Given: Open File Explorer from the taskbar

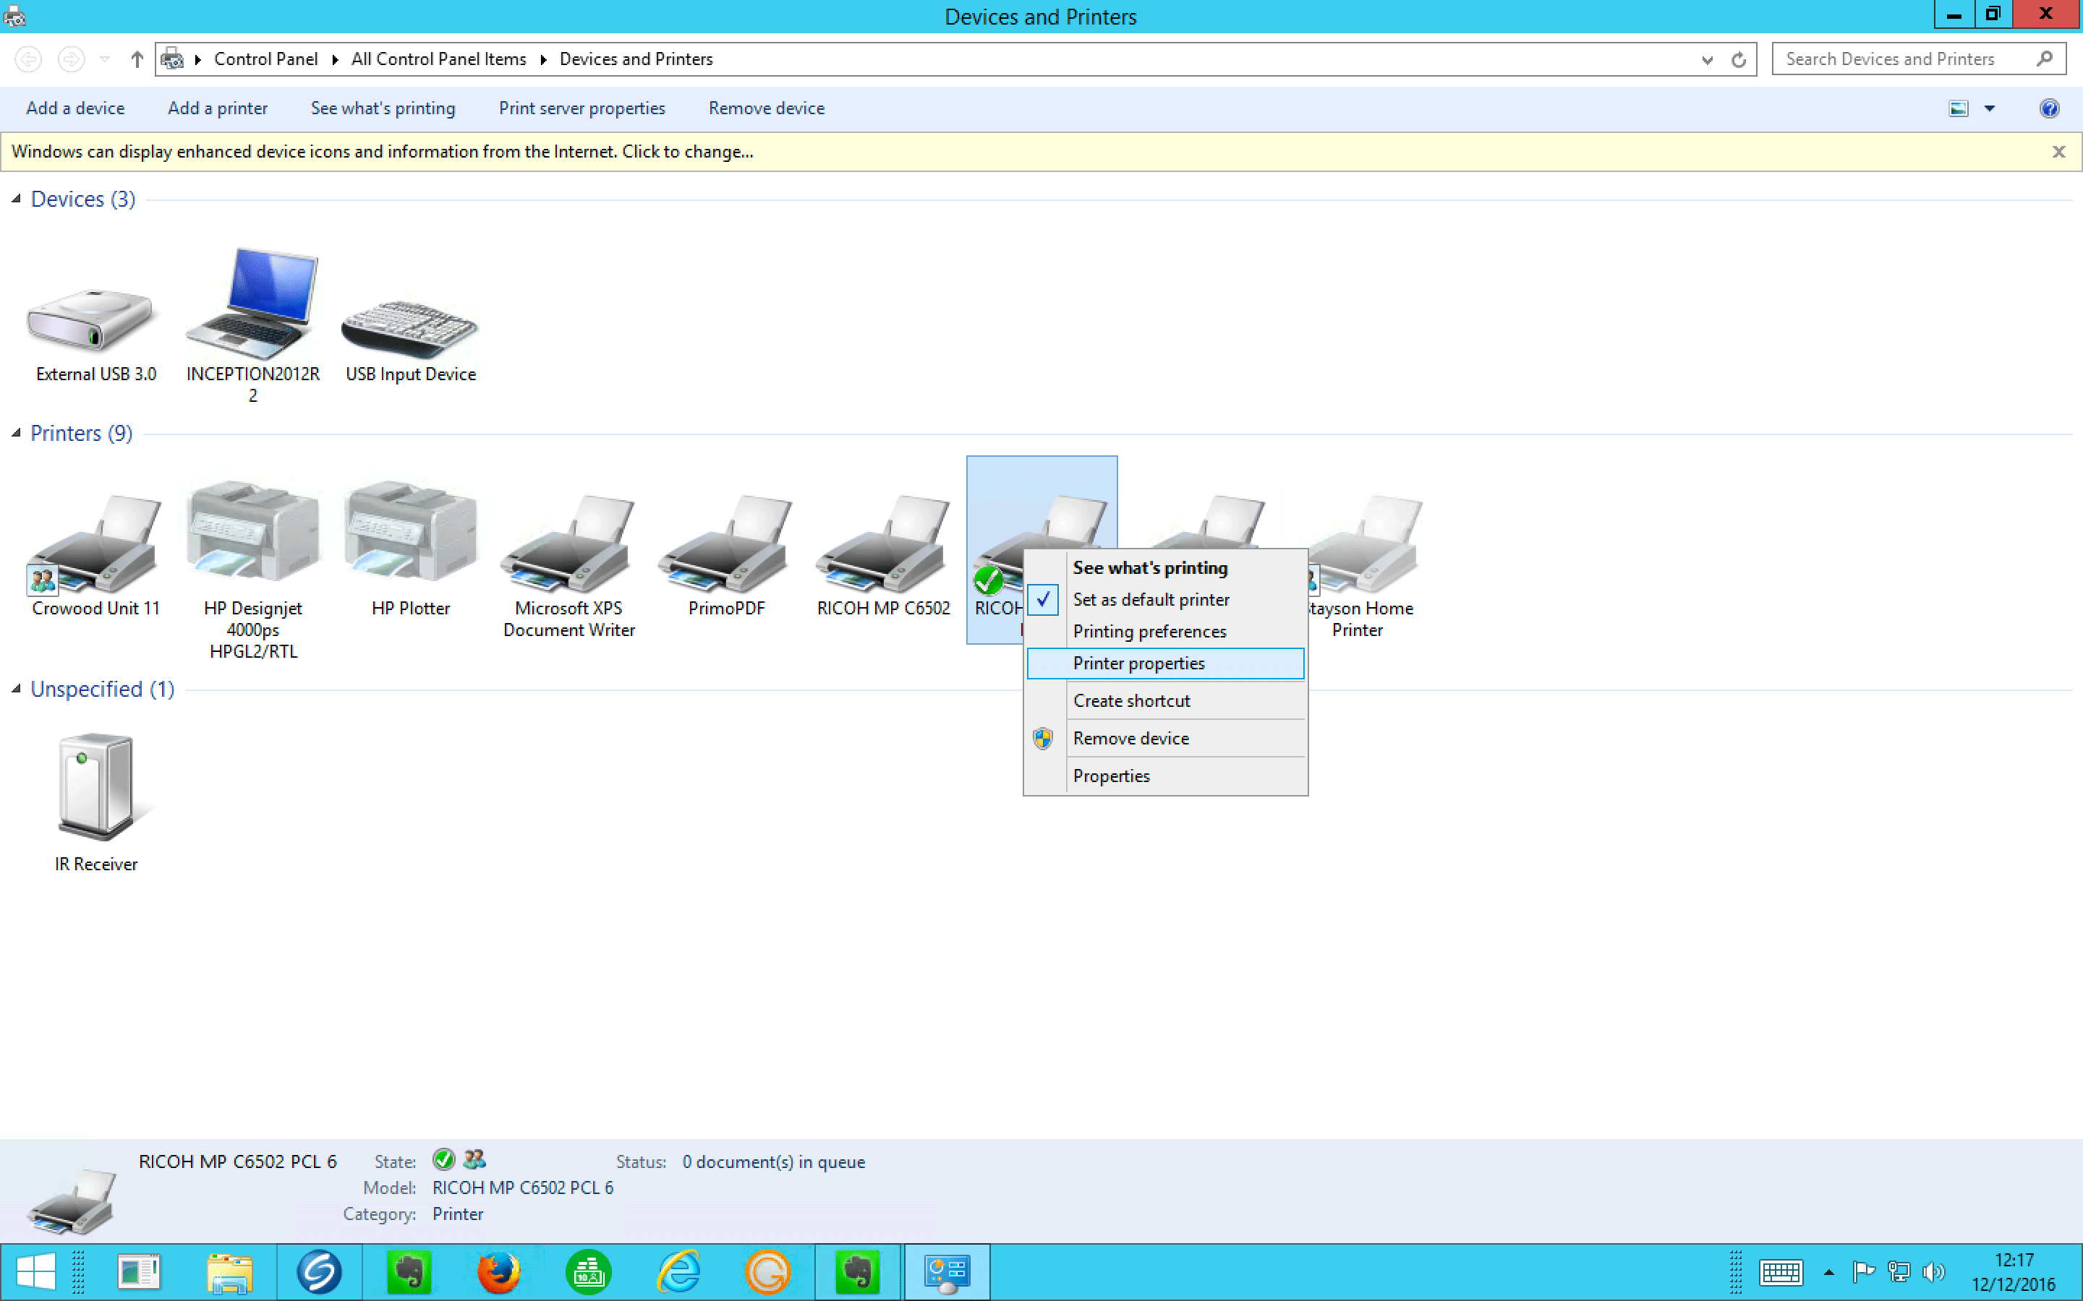Looking at the screenshot, I should pos(229,1272).
